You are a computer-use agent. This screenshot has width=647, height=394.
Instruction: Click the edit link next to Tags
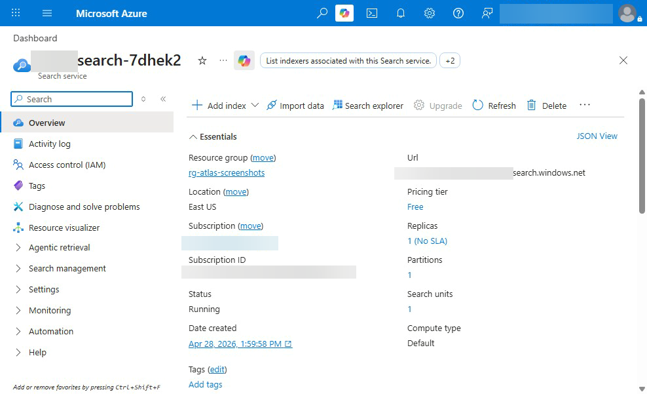point(217,369)
